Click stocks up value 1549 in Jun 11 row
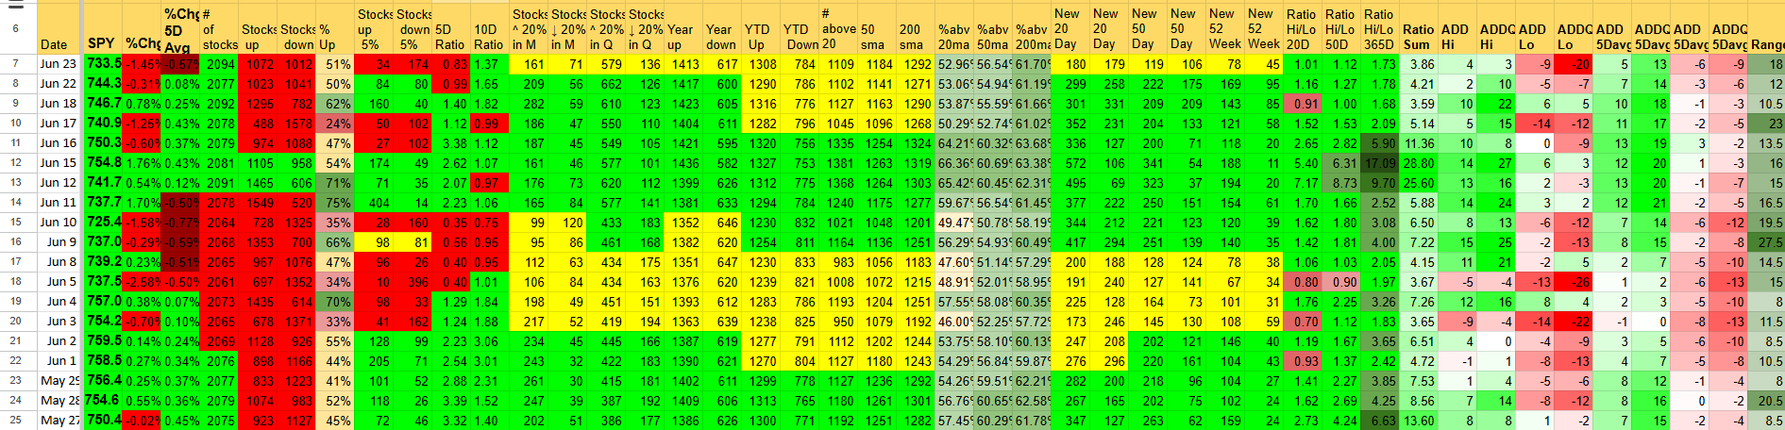Image resolution: width=1785 pixels, height=430 pixels. coord(259,203)
